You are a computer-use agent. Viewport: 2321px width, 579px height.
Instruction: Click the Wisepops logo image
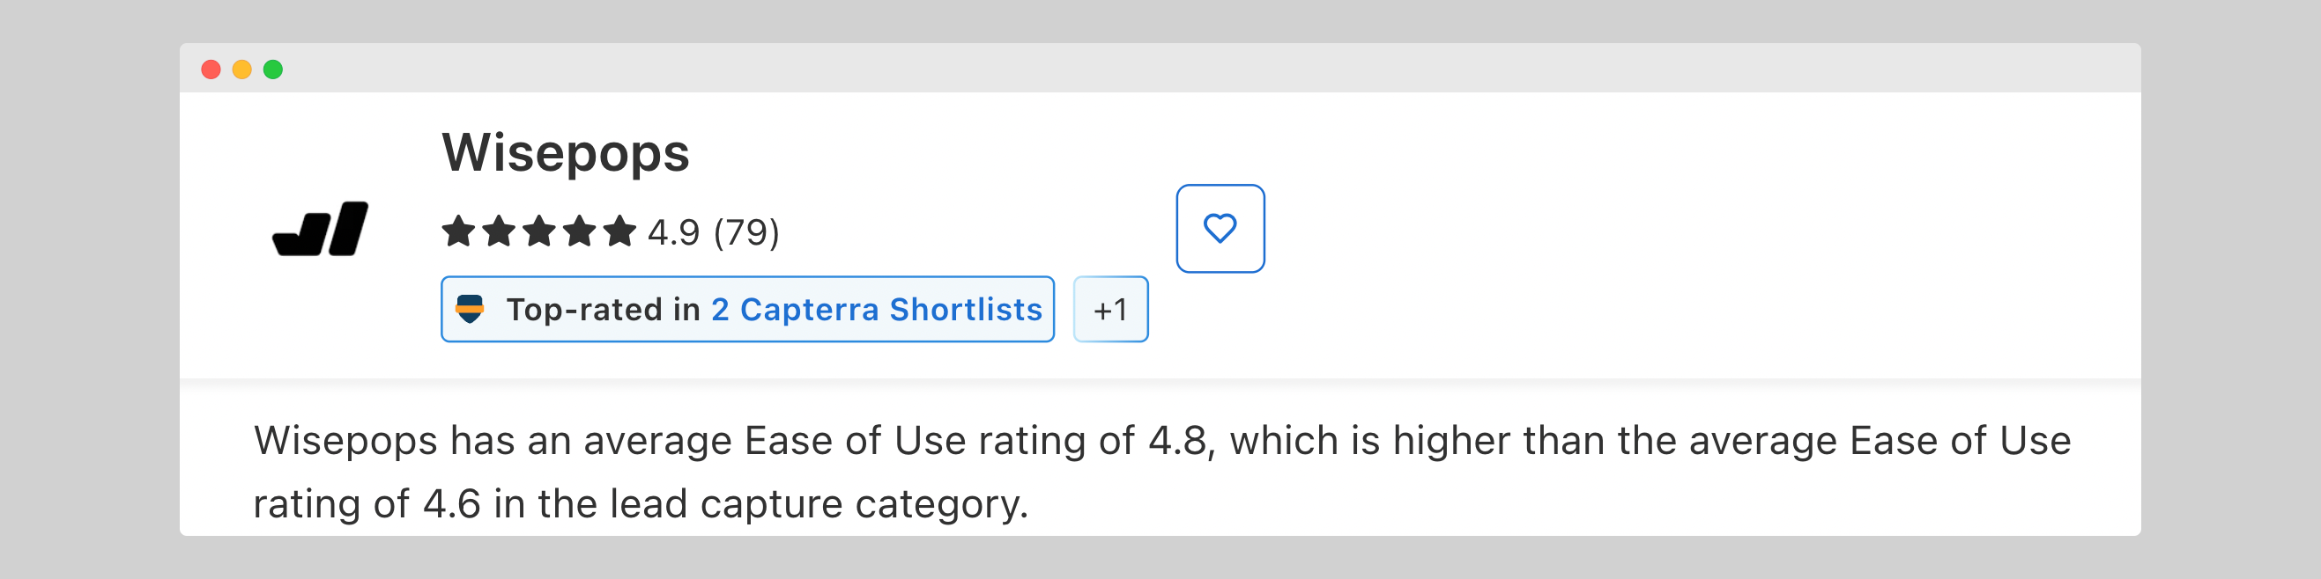(321, 229)
